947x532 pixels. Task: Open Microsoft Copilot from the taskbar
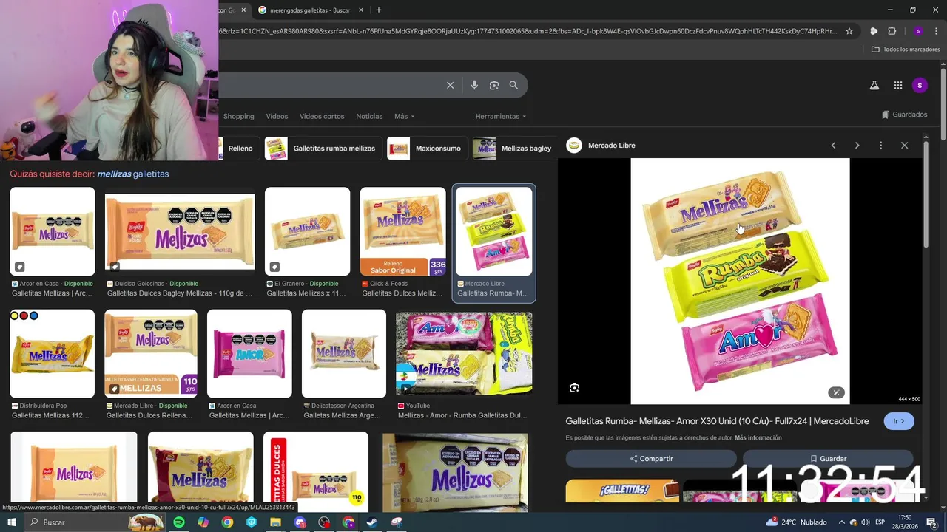203,522
